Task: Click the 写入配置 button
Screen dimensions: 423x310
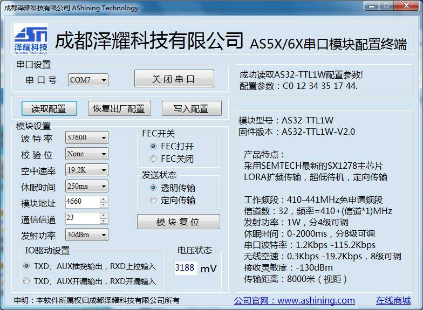Action: (192, 108)
